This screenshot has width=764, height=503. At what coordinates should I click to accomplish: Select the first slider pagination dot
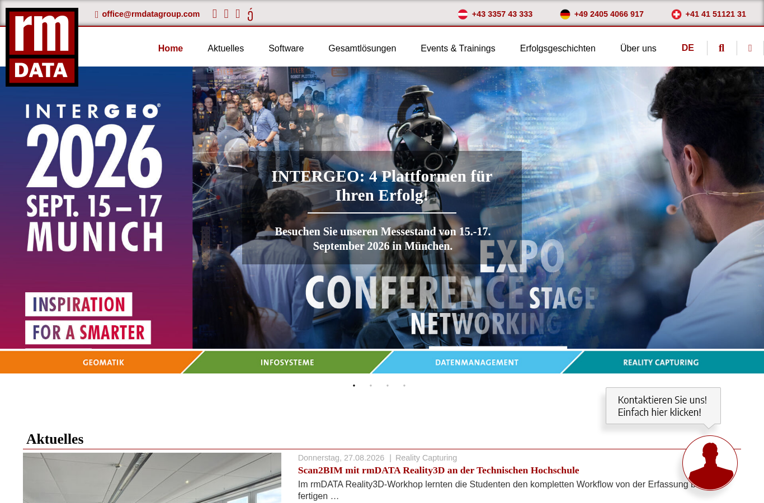pos(354,386)
